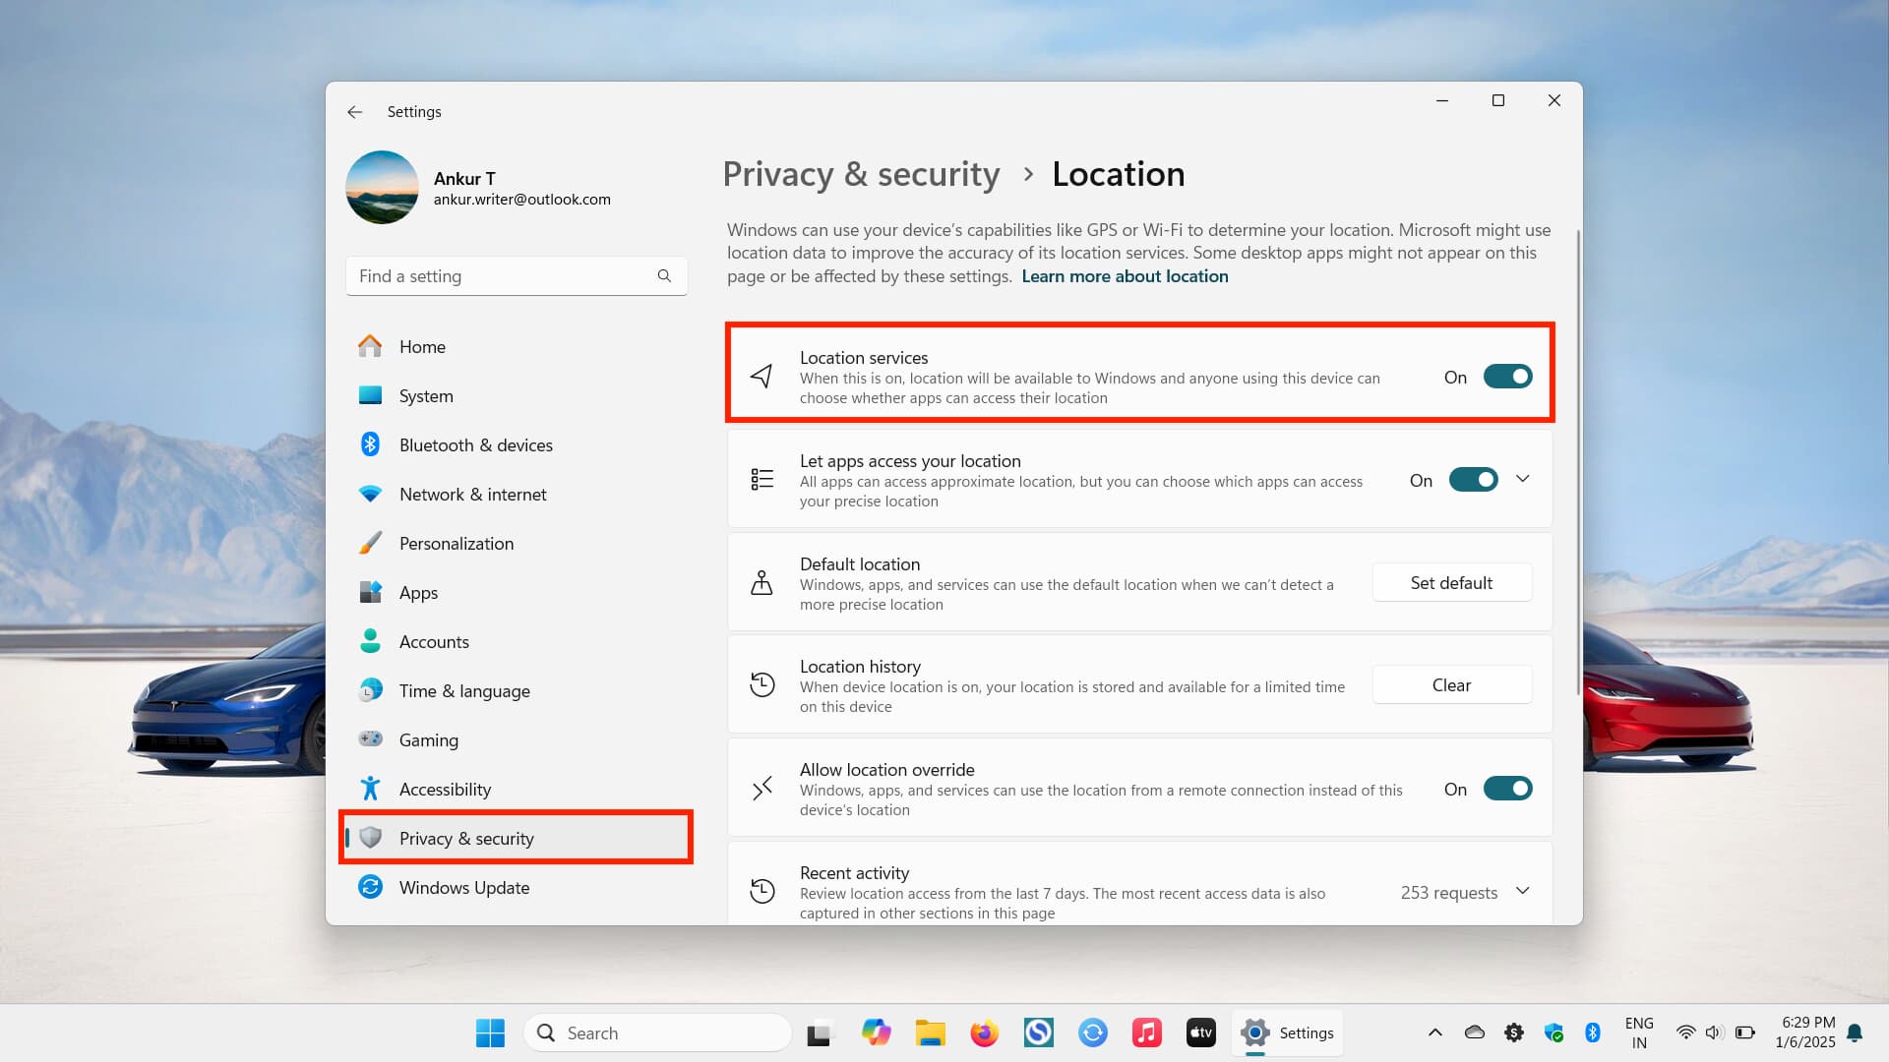
Task: Expand the Let apps access your location section
Action: click(x=1522, y=479)
